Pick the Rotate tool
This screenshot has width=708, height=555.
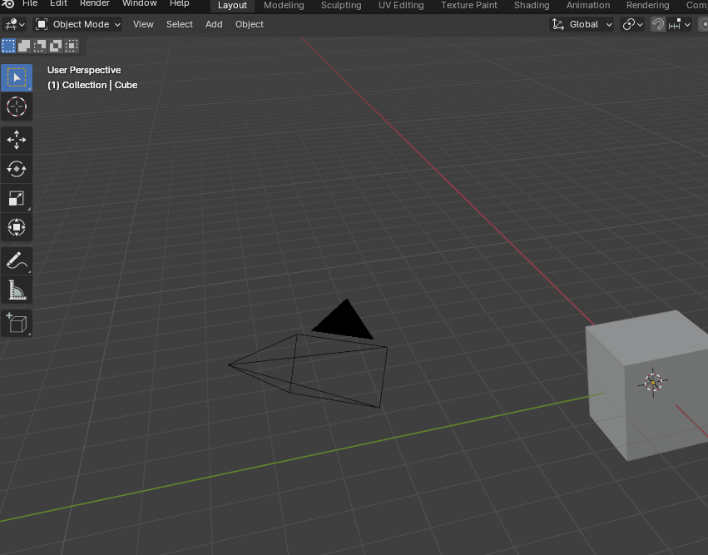pyautogui.click(x=17, y=169)
